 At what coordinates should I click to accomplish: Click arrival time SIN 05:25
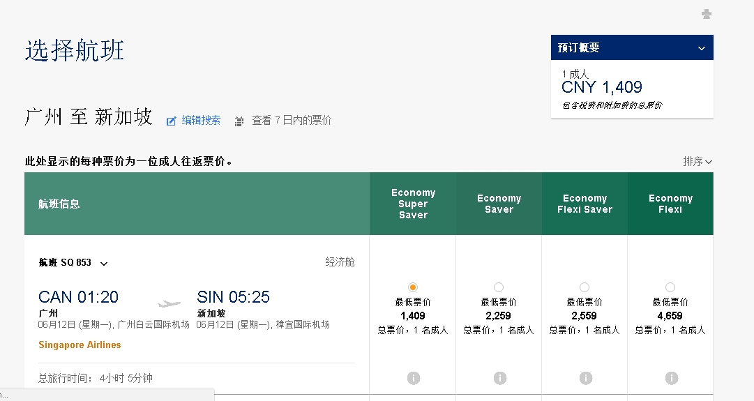click(233, 296)
